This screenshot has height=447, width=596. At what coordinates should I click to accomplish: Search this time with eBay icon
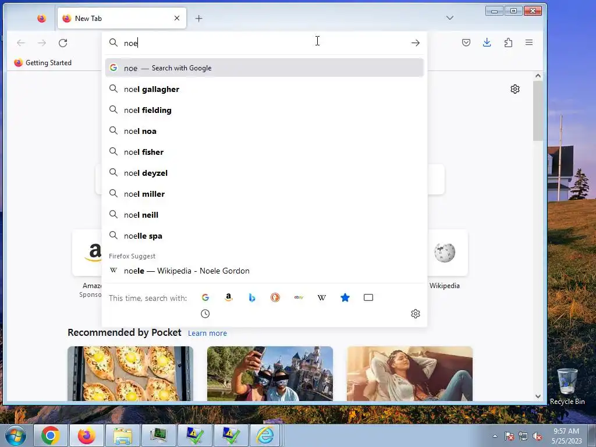pos(299,297)
